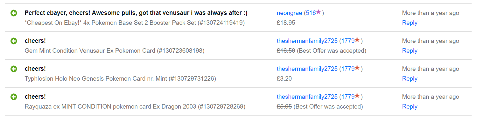The width and height of the screenshot is (477, 120).
Task: Open the neongrae user profile
Action: tap(290, 13)
